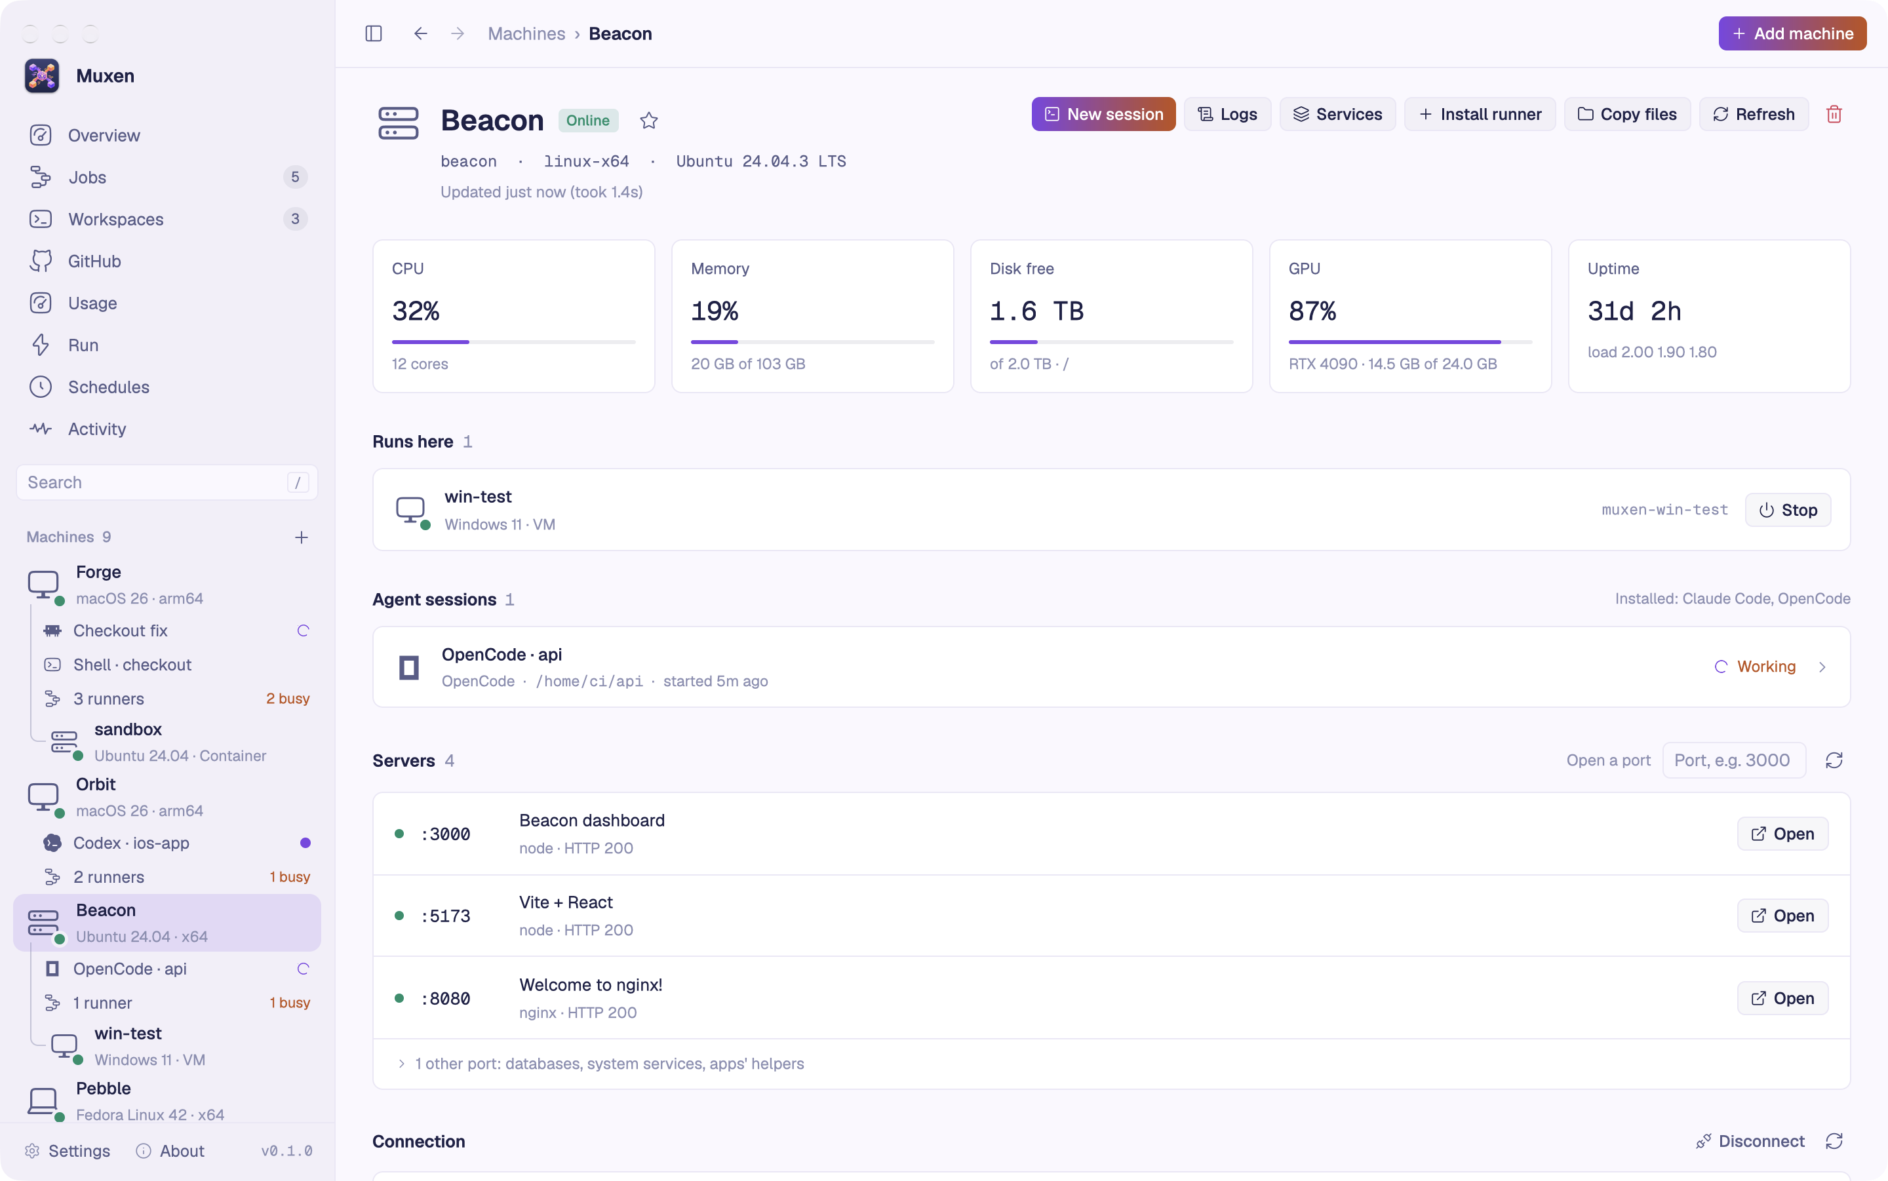This screenshot has height=1181, width=1888.
Task: Open the About link
Action: pyautogui.click(x=170, y=1151)
